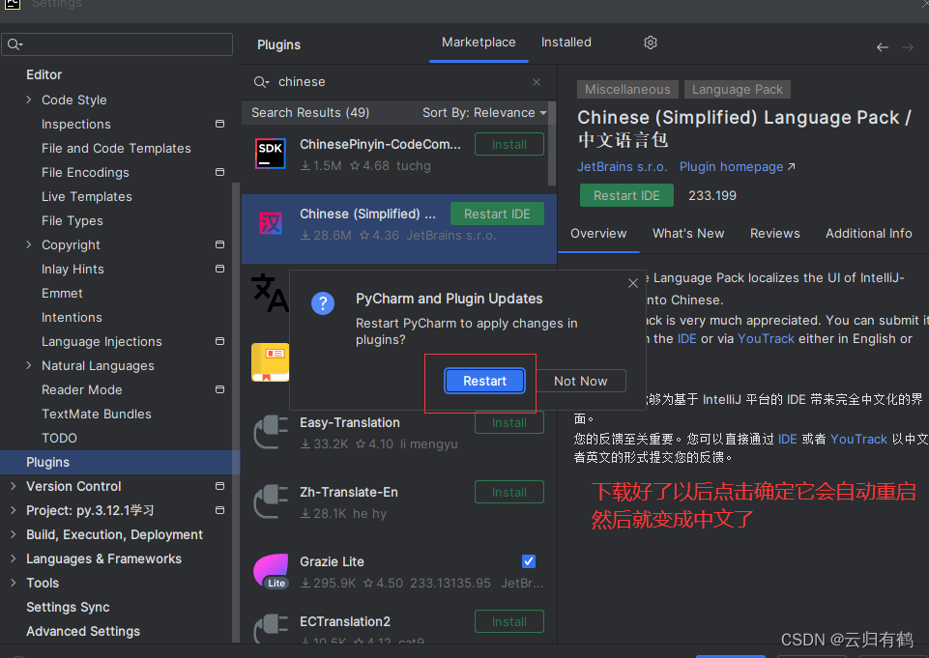Screen dimensions: 929x658
Task: Install the Zh-Translate-En plugin
Action: click(x=508, y=492)
